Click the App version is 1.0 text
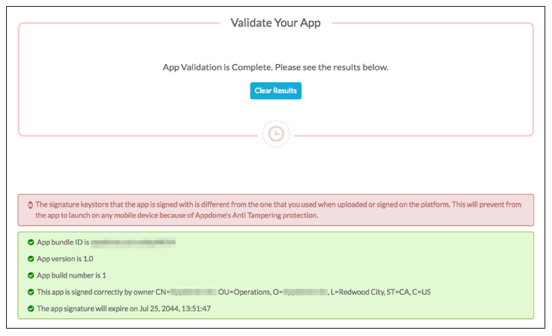The image size is (552, 336). pos(64,259)
